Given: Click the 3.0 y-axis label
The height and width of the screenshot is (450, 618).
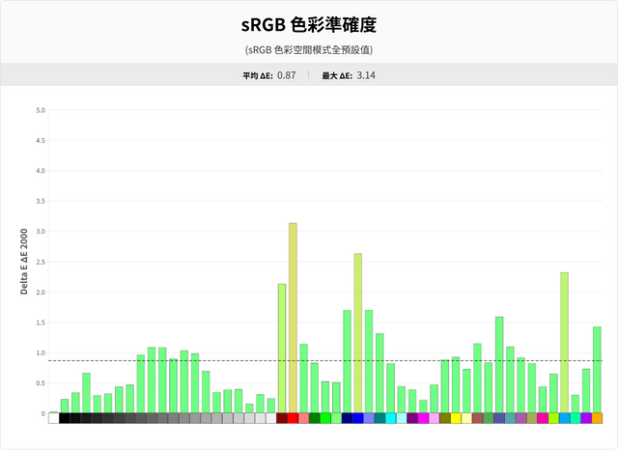Looking at the screenshot, I should [x=41, y=232].
